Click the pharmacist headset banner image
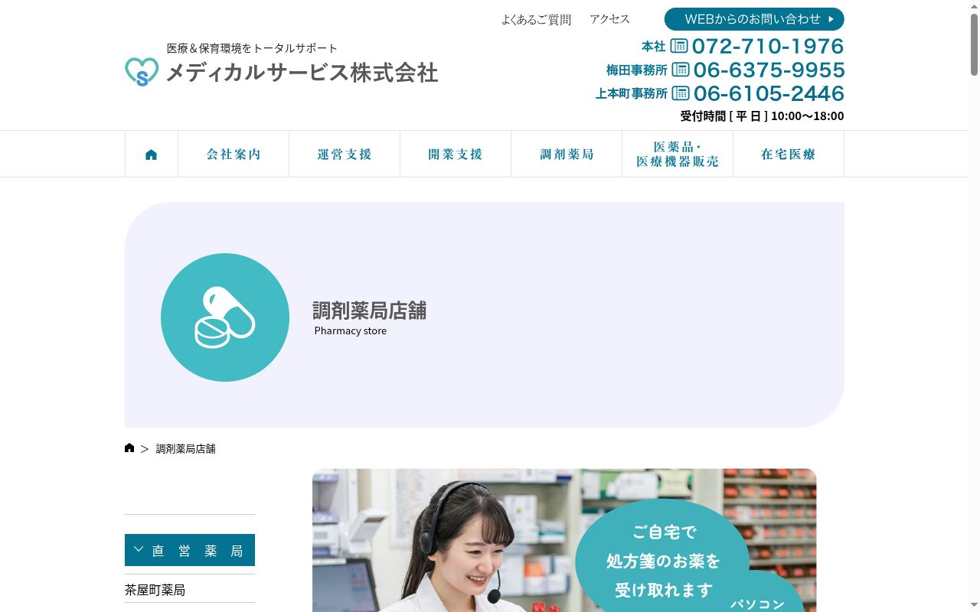980x612 pixels. point(564,540)
